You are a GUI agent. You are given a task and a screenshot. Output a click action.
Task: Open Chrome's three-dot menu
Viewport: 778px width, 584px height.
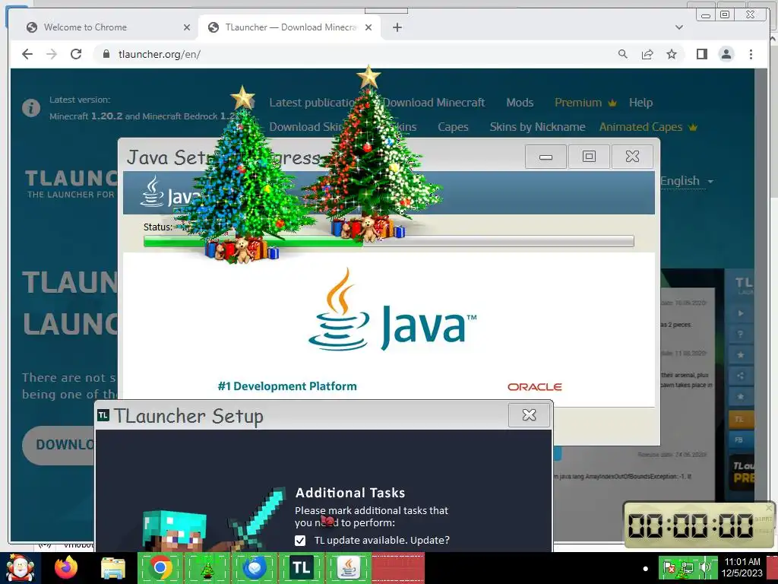pyautogui.click(x=751, y=54)
